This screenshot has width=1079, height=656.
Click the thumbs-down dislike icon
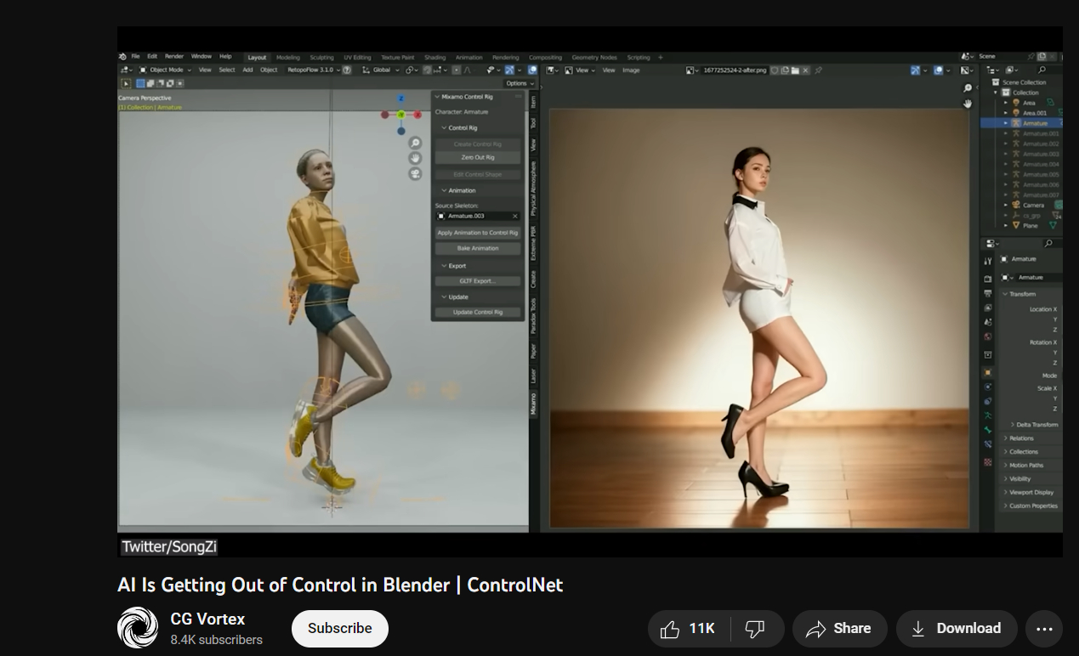754,629
